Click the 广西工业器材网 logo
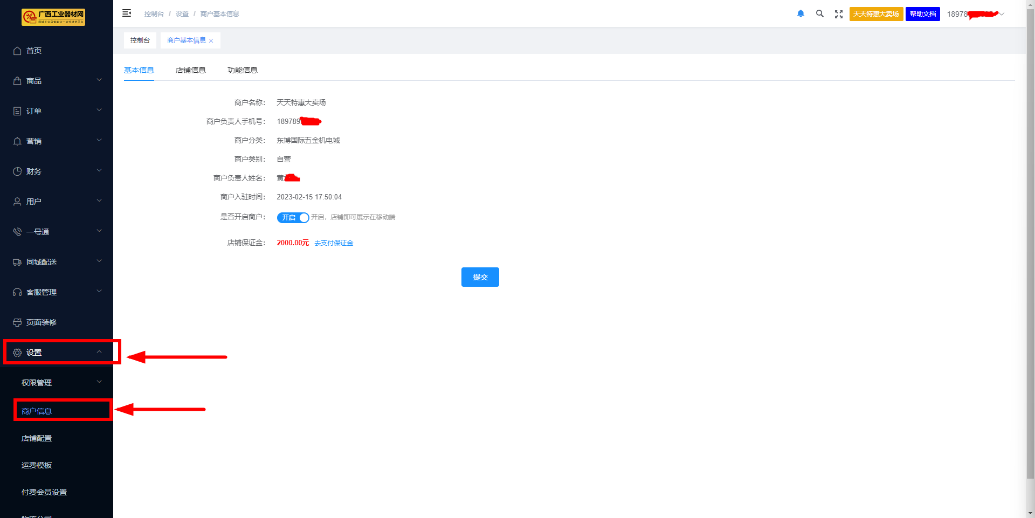Image resolution: width=1035 pixels, height=518 pixels. 53,17
